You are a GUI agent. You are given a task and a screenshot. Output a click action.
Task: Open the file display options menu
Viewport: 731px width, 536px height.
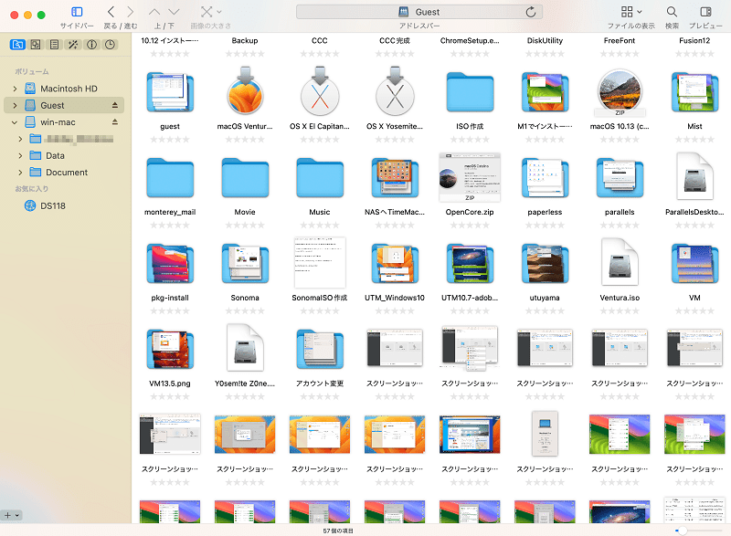tap(630, 12)
